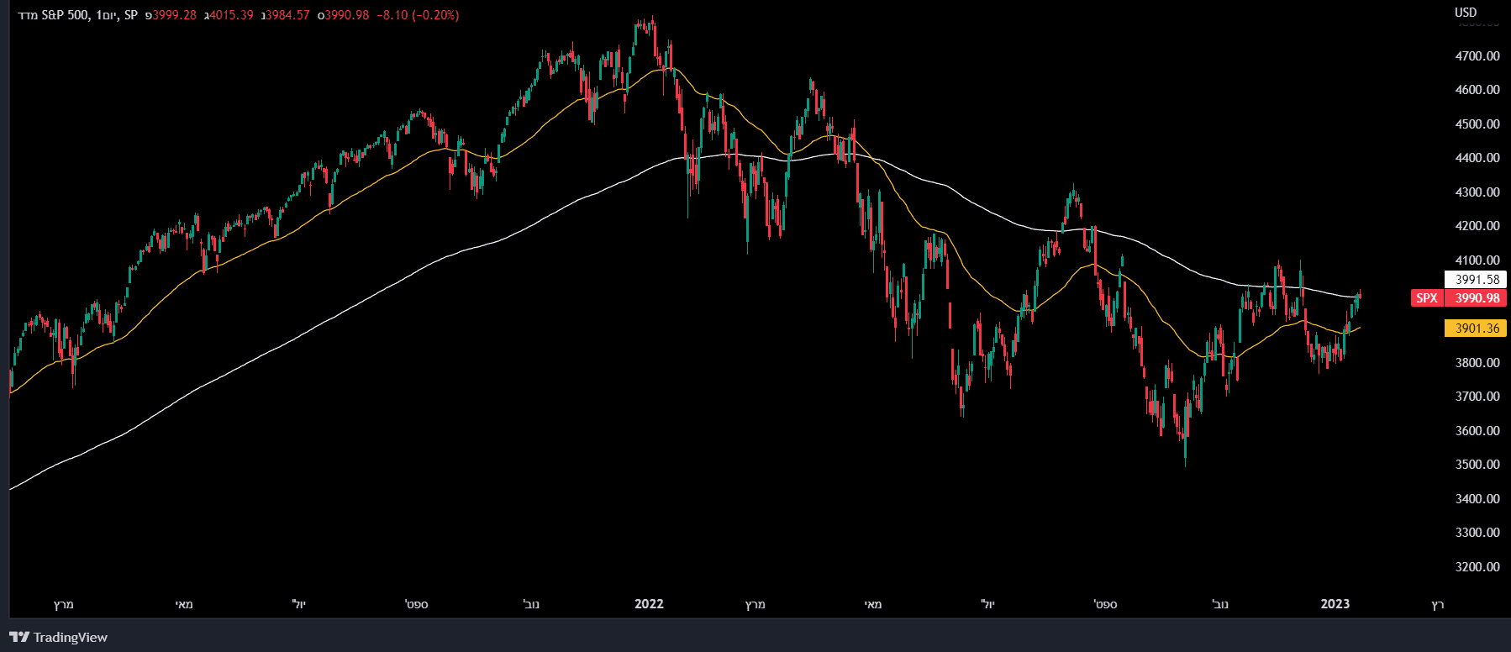Image resolution: width=1511 pixels, height=652 pixels.
Task: Click the 4700.00 price scale label
Action: tap(1477, 56)
